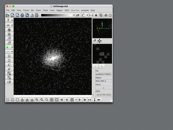
Task: Click the power exit icon in toolbar
Action: [110, 15]
